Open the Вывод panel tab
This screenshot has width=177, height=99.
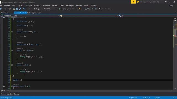pos(17,94)
